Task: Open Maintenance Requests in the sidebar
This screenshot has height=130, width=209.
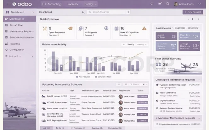Action: coord(20,31)
